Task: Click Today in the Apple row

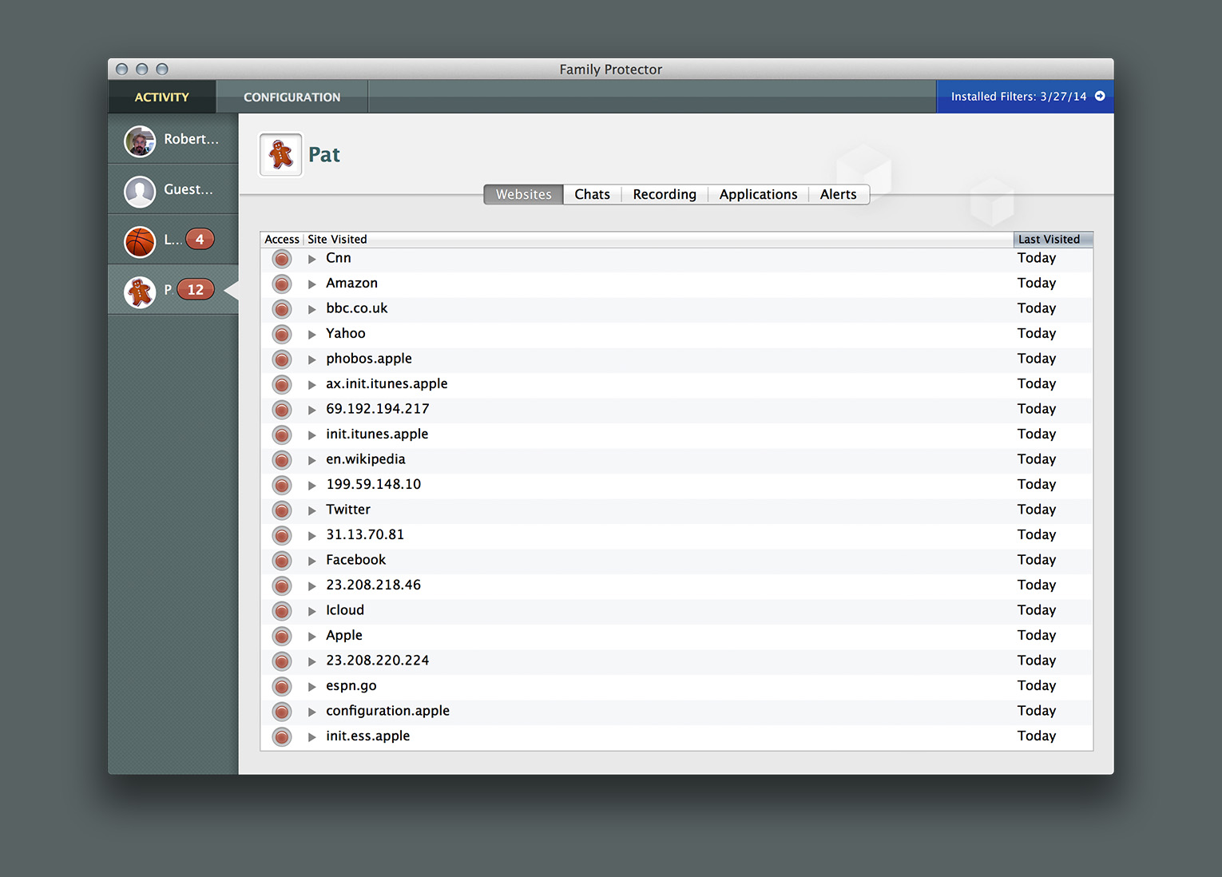Action: click(x=1037, y=635)
